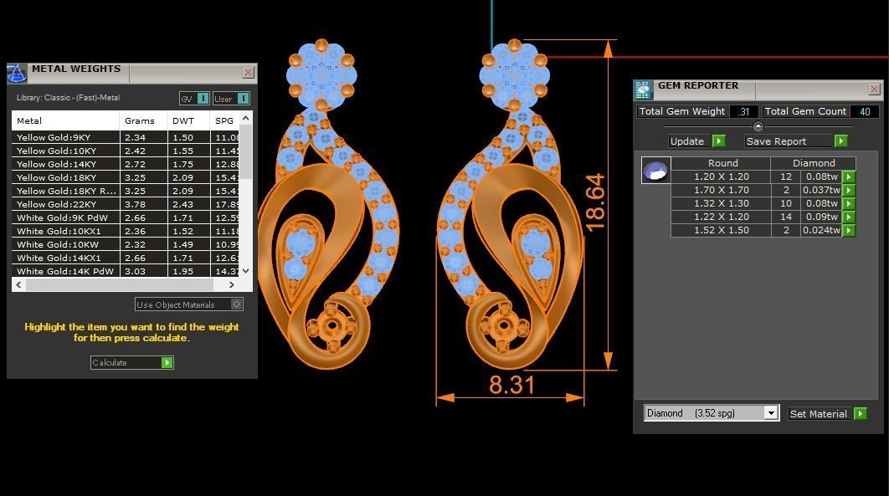889x496 pixels.
Task: Click the 1.22 X 1.20 gem size cell
Action: click(722, 217)
